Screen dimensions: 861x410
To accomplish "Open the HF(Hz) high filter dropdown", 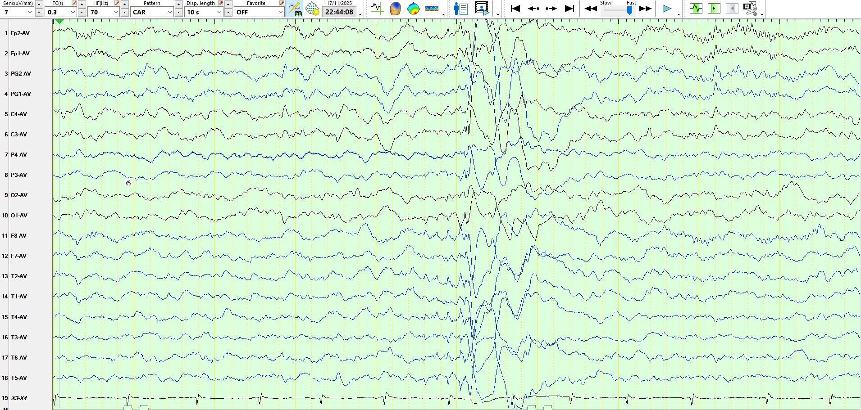I will [104, 12].
